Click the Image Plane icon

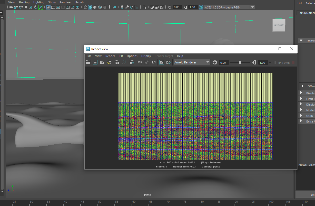(x=31, y=7)
